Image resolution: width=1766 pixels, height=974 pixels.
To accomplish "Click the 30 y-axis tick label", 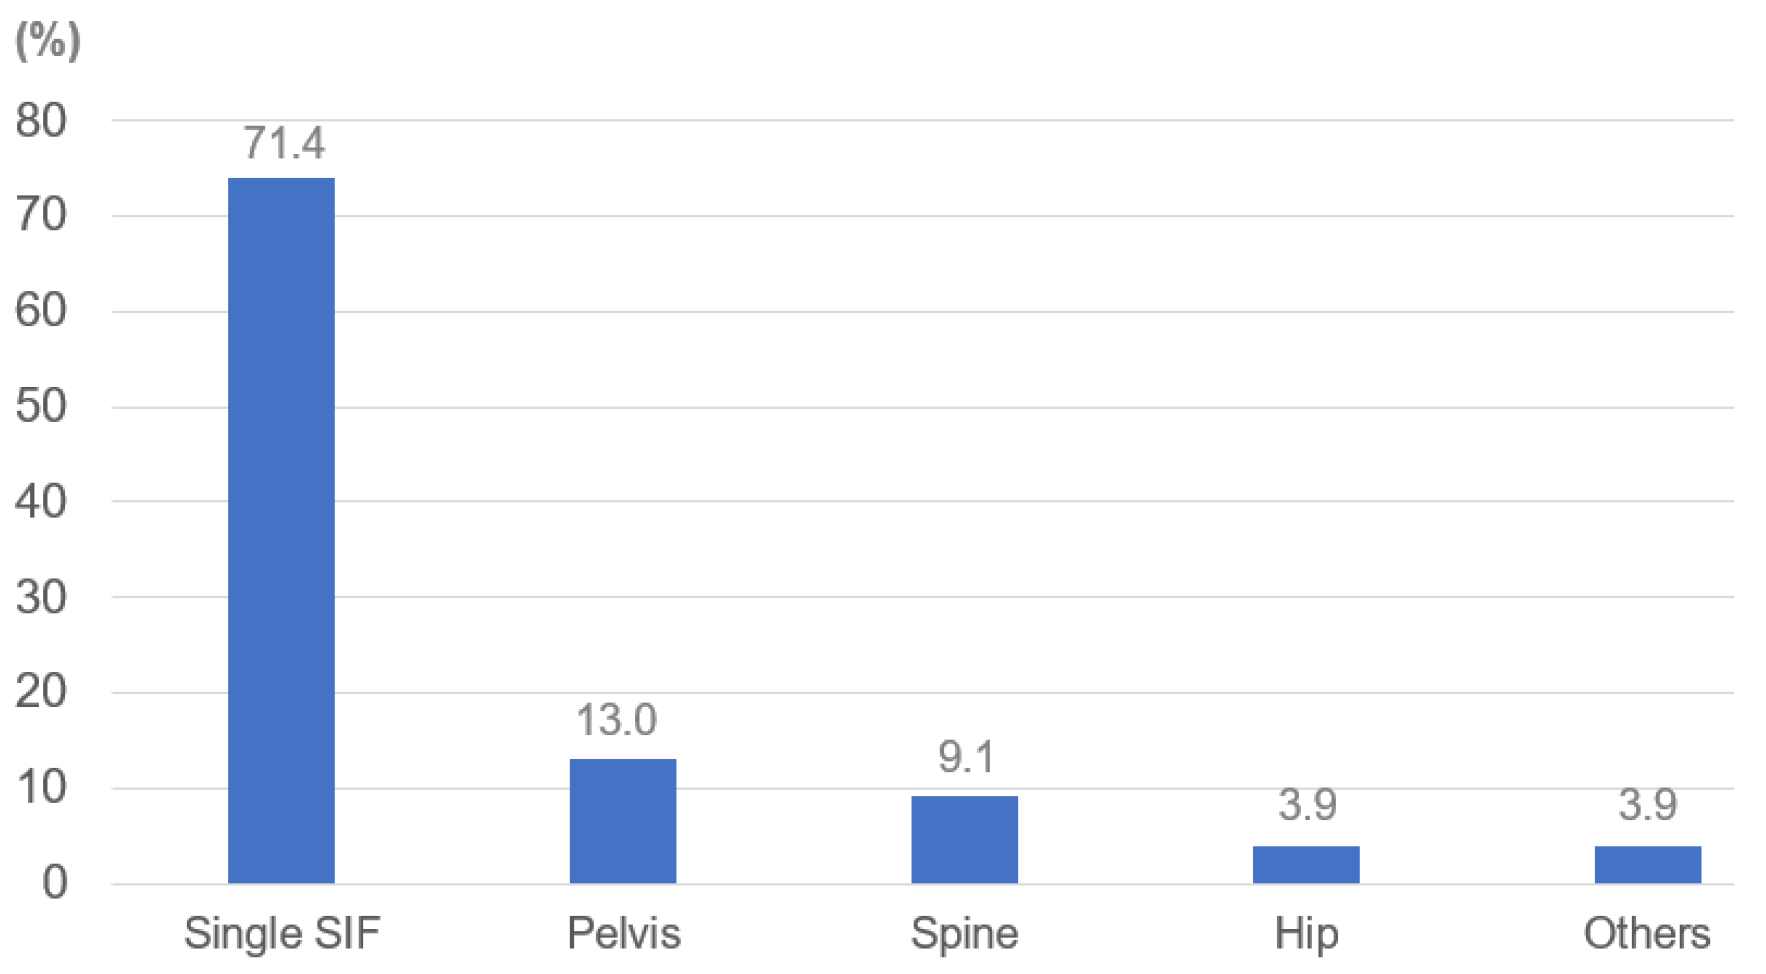I will 41,597.
